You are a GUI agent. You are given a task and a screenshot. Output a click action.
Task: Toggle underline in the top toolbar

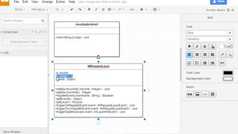(103, 9)
